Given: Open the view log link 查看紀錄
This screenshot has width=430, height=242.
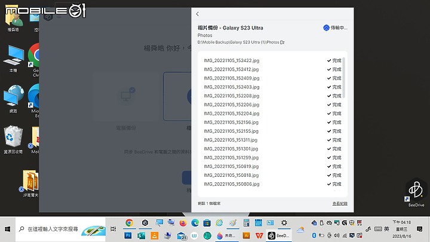Looking at the screenshot, I should (340, 203).
